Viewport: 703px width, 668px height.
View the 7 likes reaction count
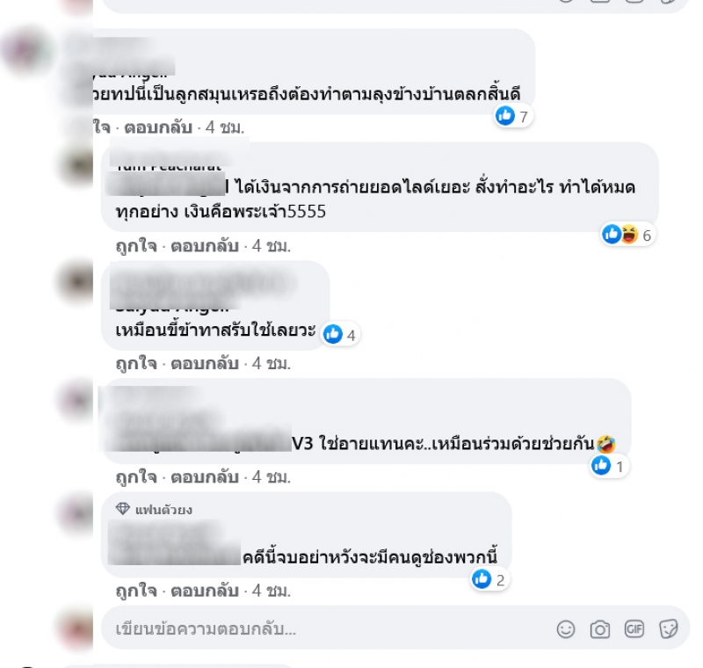[x=513, y=116]
